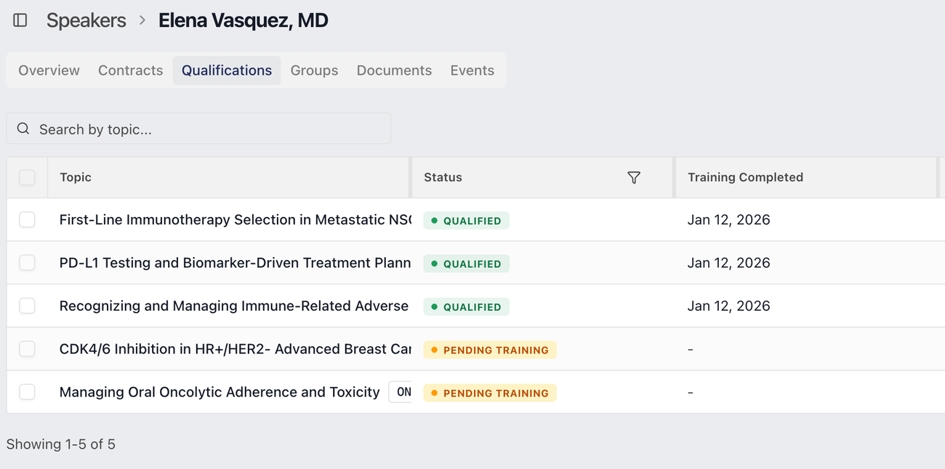Screen dimensions: 945x469
Task: Navigate to Speakers breadcrumb link
Action: pos(87,20)
